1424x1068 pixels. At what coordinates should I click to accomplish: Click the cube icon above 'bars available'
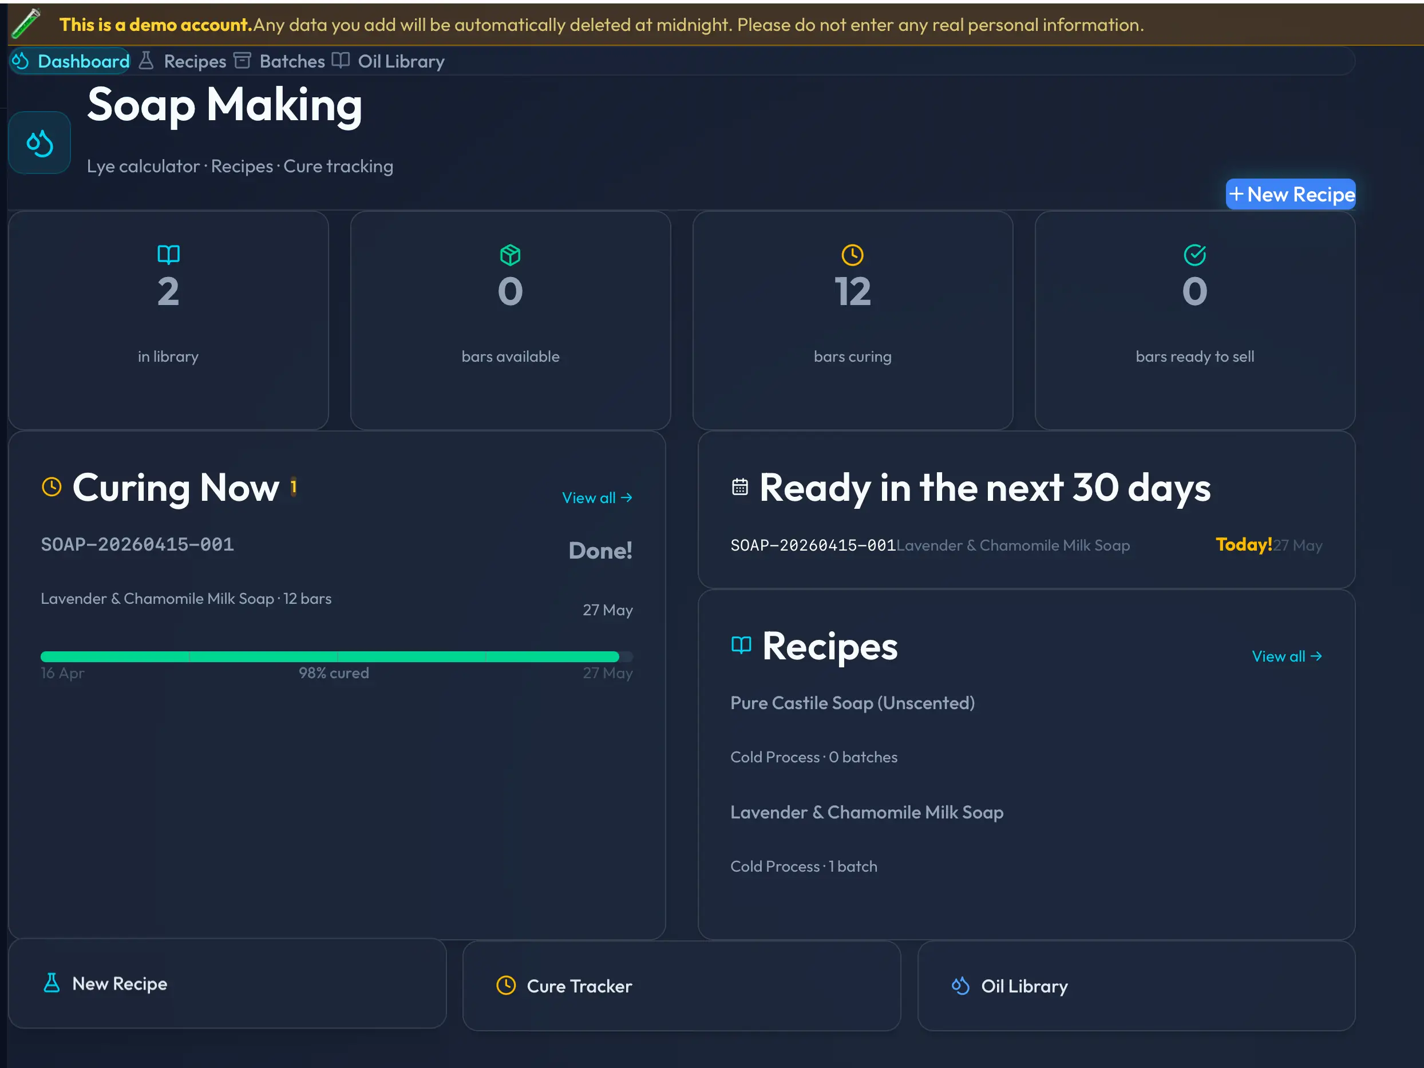511,255
